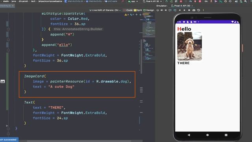Click emulator toolbar Back triangle icon
The image size is (252, 142).
tap(180, 10)
